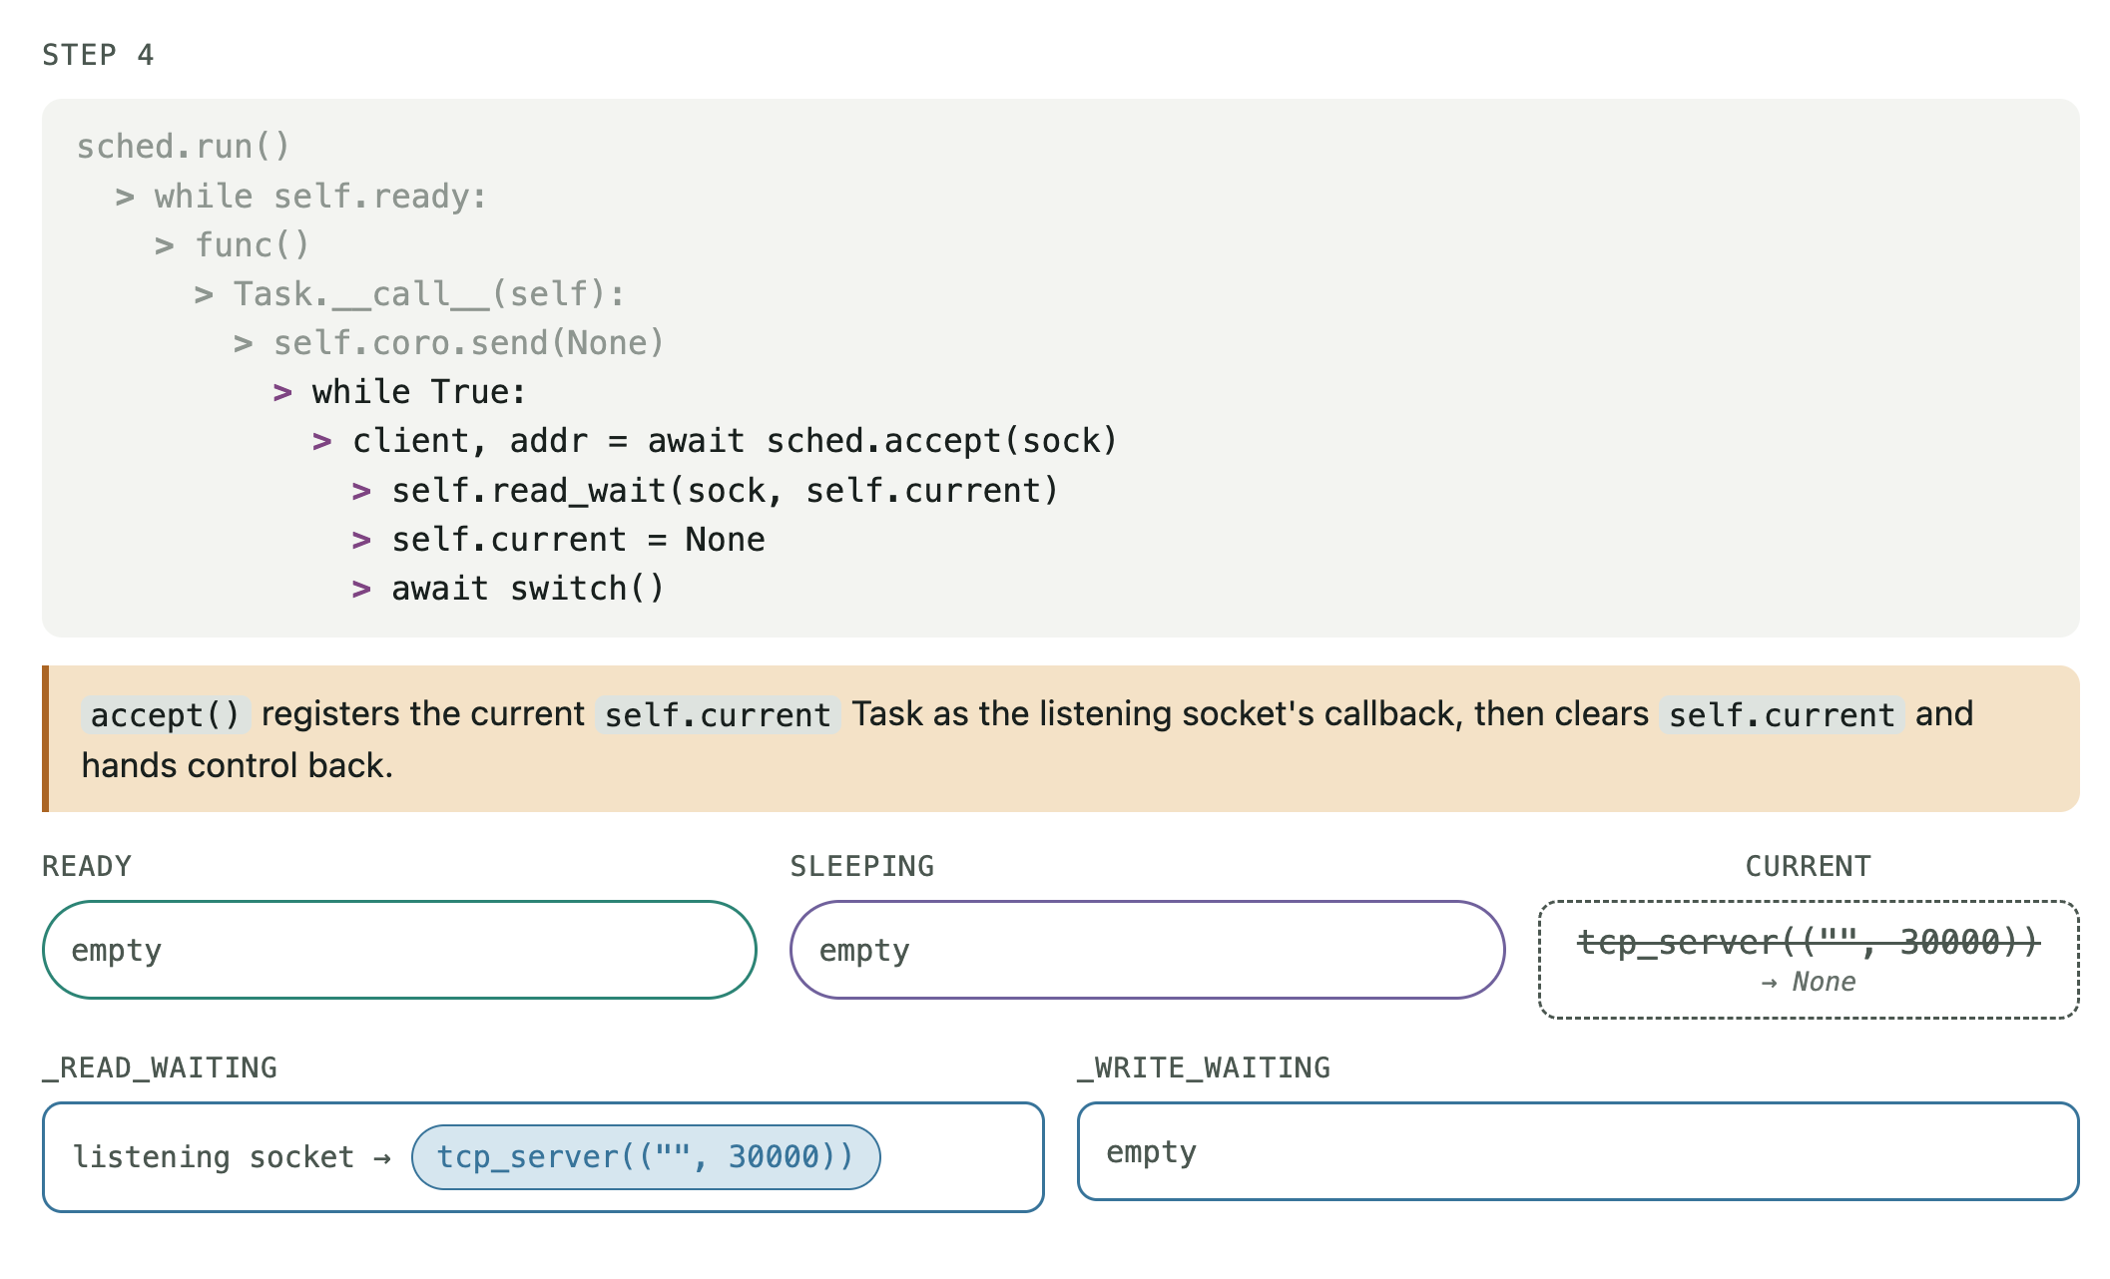Click the READY queue label
Viewport: 2110px width, 1279px height.
pyautogui.click(x=87, y=866)
